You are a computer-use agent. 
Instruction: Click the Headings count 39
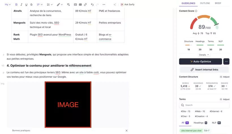[197, 86]
